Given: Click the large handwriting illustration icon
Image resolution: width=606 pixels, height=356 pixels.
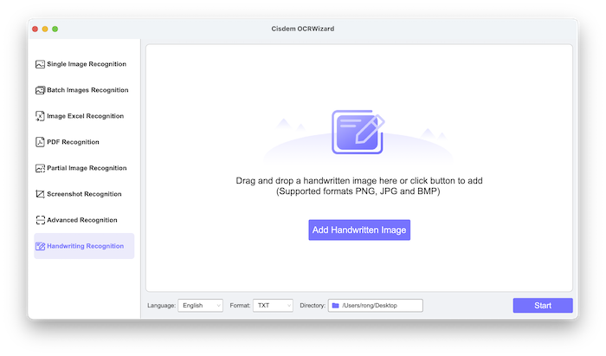Looking at the screenshot, I should tap(358, 132).
